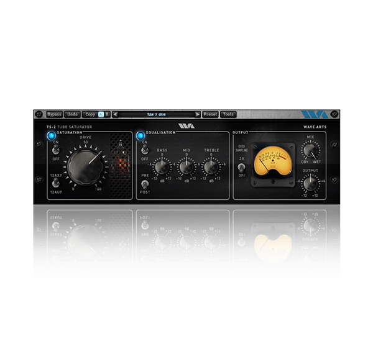Click the blue Wave Arts logo in toolbar

[315, 114]
